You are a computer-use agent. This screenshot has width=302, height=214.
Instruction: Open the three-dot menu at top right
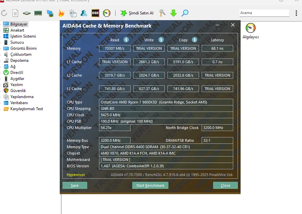pos(296,13)
